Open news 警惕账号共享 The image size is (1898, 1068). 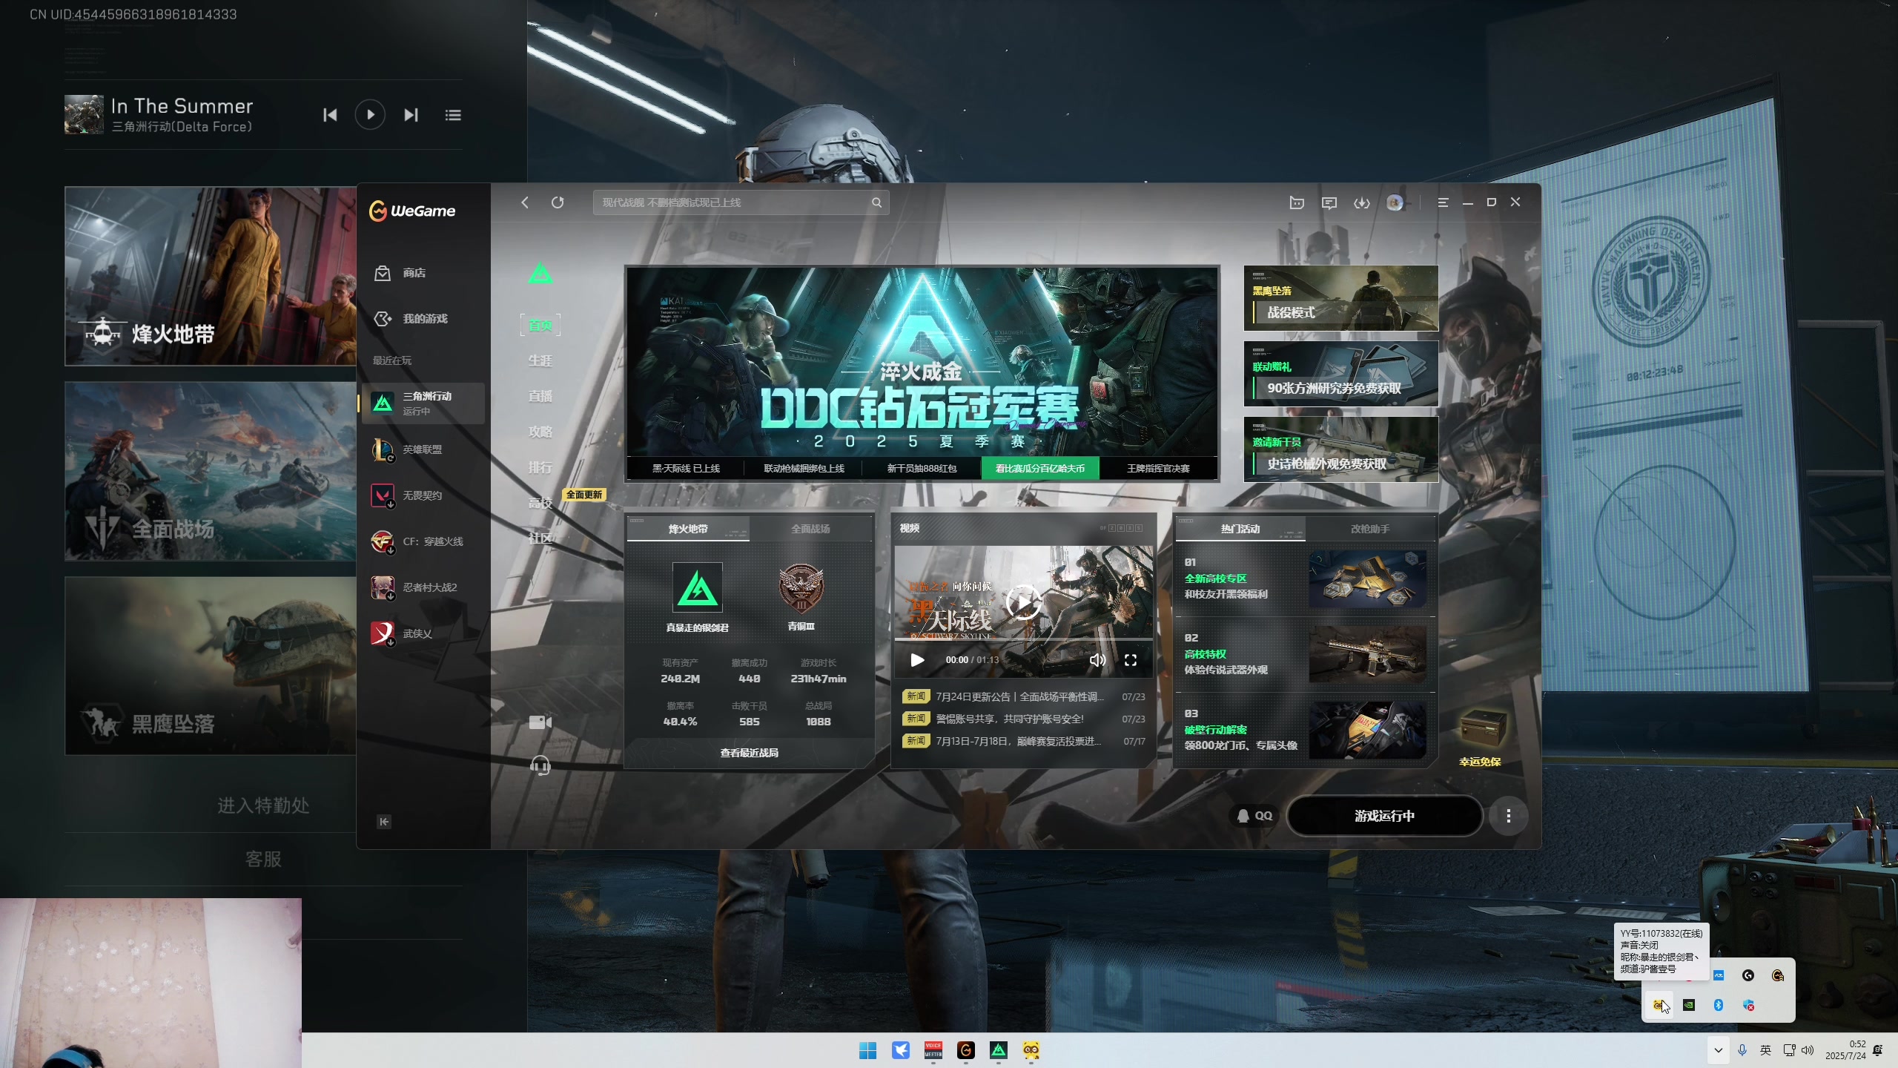tap(1023, 719)
